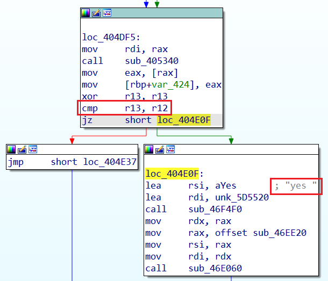Click edit pencil icon in loc_404E0F node

pos(160,149)
